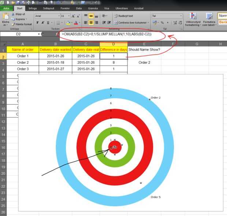
Task: Toggle italic with the K button
Action: coord(43,23)
